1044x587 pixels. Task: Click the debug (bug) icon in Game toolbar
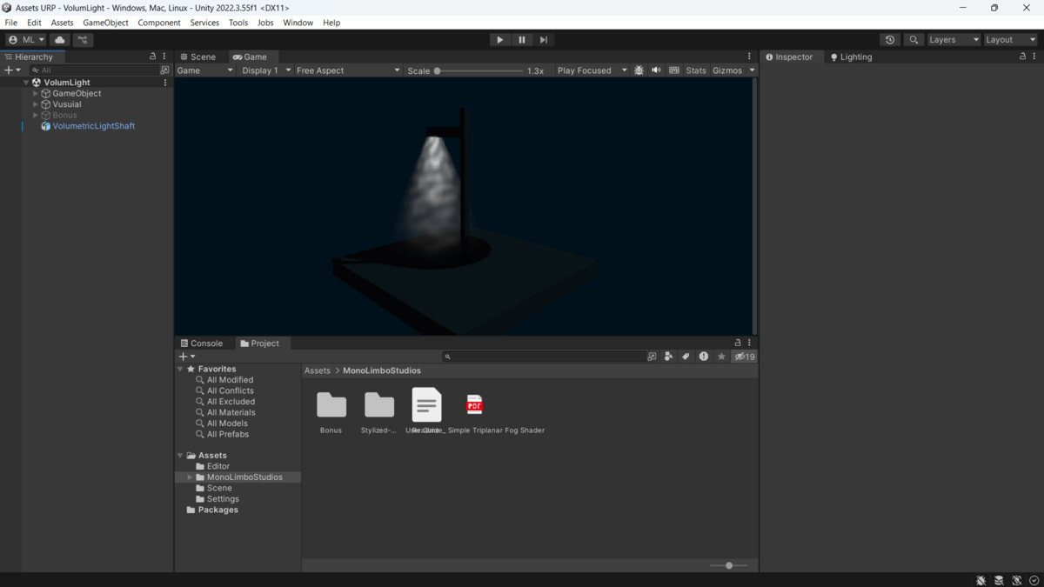(639, 70)
